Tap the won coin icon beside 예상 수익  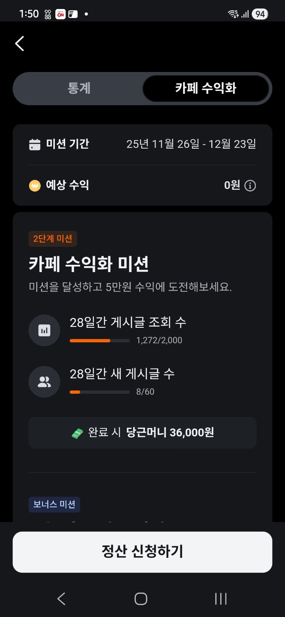35,186
